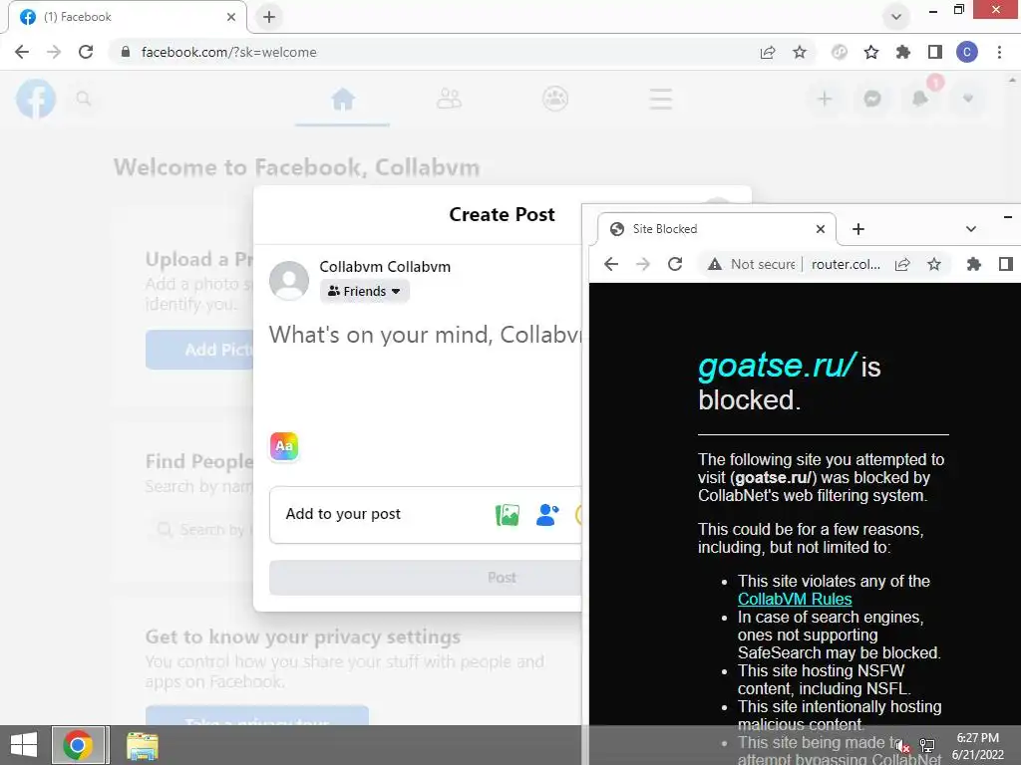Open the Friends audience selector dropdown
Image resolution: width=1021 pixels, height=765 pixels.
tap(364, 292)
